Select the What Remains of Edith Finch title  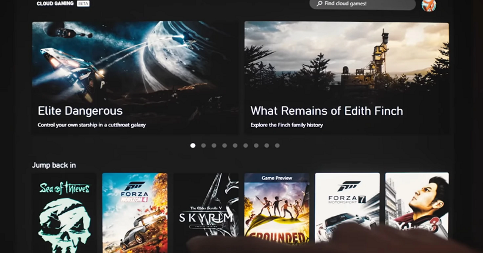pyautogui.click(x=327, y=111)
